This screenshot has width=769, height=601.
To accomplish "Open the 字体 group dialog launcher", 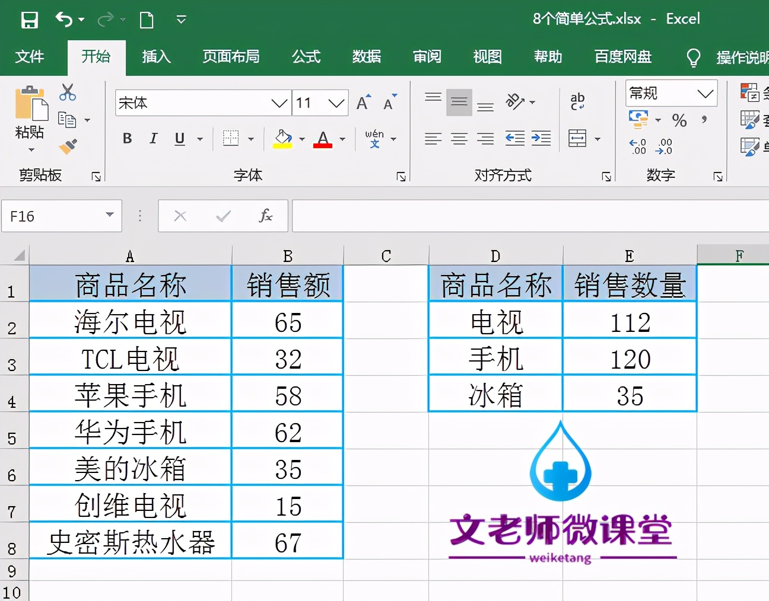I will point(402,175).
